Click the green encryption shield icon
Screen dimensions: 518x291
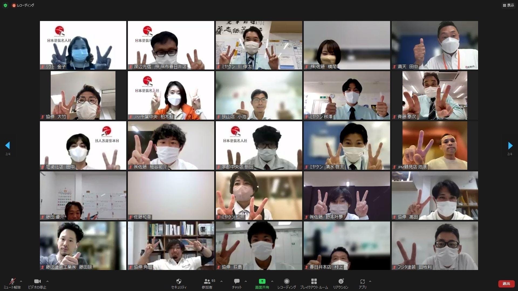point(5,5)
